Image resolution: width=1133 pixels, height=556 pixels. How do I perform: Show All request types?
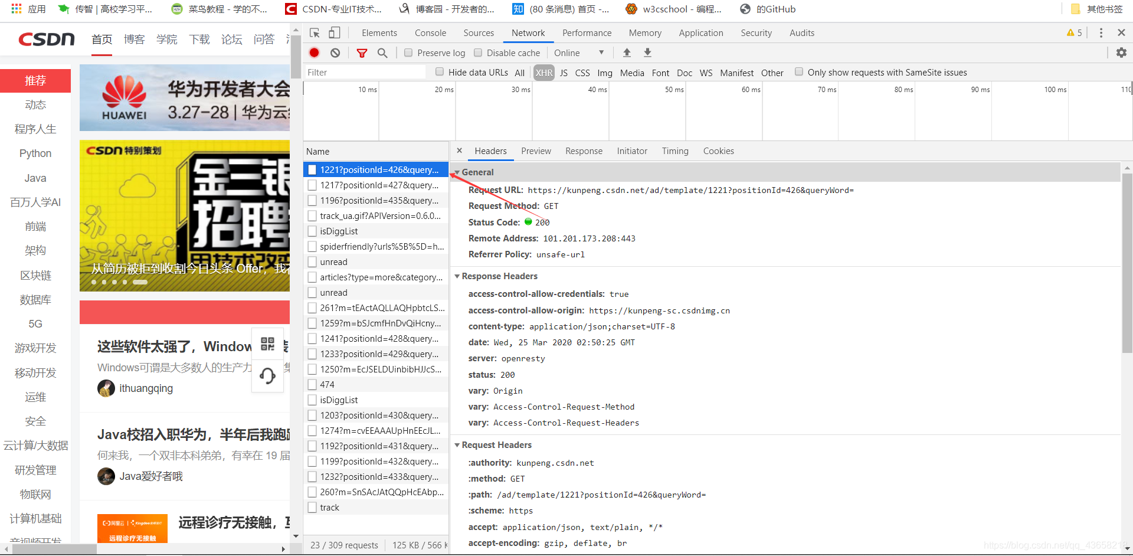[519, 73]
